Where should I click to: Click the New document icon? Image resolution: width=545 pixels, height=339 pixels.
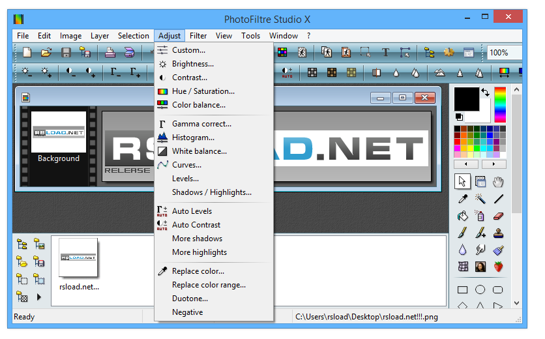coord(27,53)
